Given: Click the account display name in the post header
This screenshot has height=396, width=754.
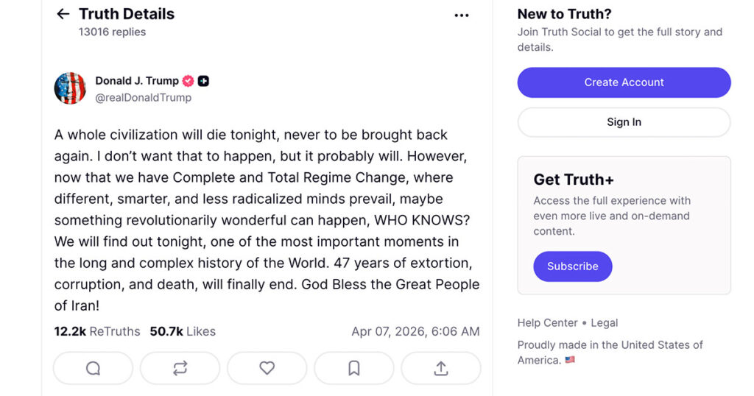Looking at the screenshot, I should tap(137, 81).
